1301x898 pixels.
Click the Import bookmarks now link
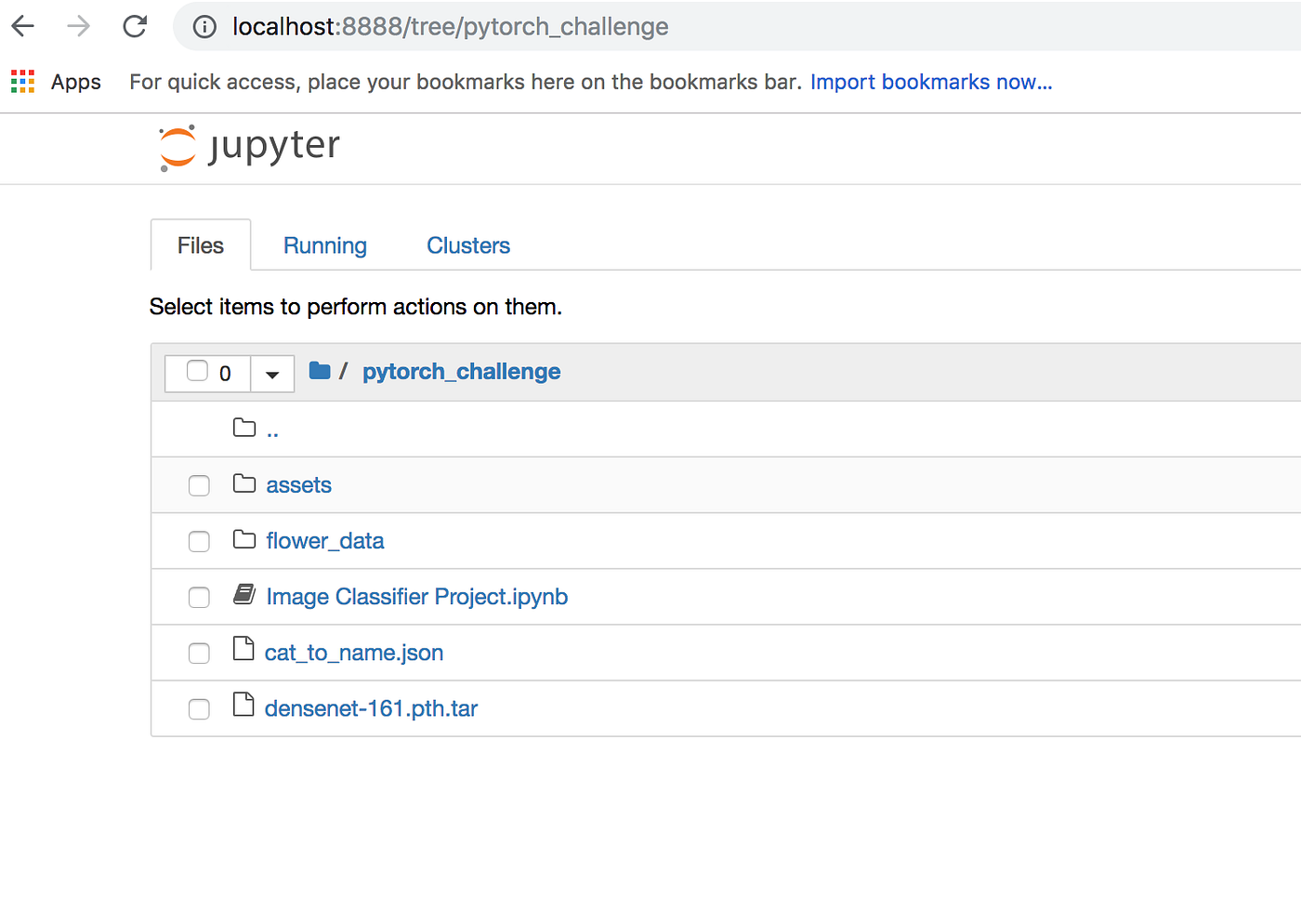(x=931, y=82)
